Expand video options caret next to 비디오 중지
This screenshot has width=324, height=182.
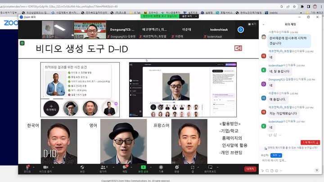tap(53, 167)
